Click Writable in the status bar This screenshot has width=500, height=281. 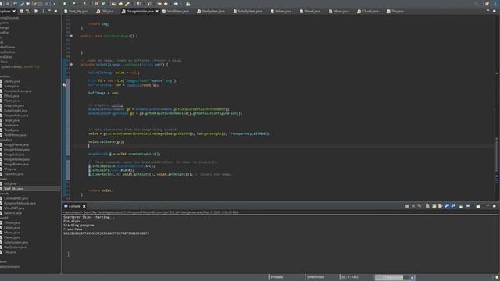pyautogui.click(x=277, y=277)
